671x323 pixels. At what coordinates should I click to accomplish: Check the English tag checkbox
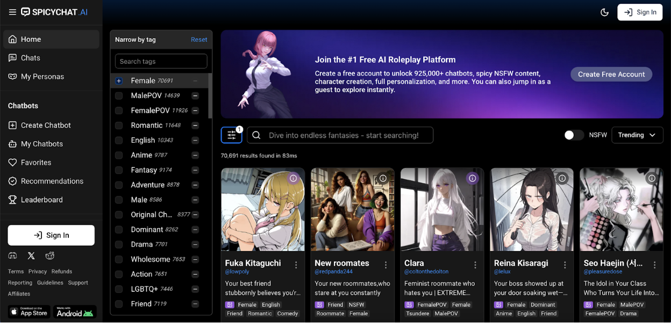pyautogui.click(x=119, y=140)
